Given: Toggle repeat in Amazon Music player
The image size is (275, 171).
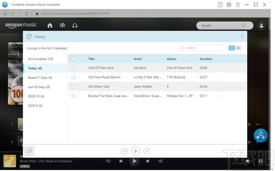Looking at the screenshot, I should (x=108, y=161).
